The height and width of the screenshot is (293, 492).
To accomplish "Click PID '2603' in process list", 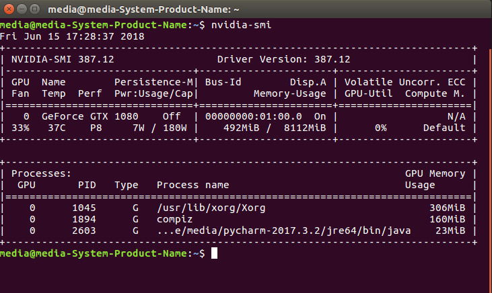I will click(x=83, y=231).
